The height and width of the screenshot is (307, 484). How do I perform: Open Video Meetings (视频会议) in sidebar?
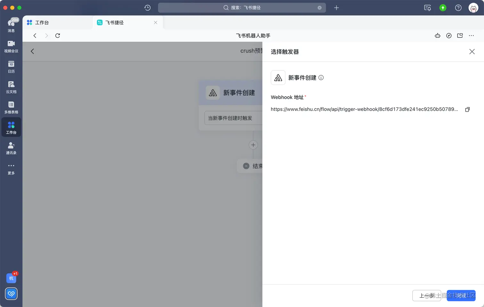[x=11, y=46]
